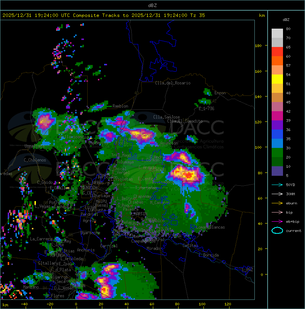The width and height of the screenshot is (305, 309).
Task: Click the 'Tulumaya' place label
Action: tap(125, 162)
